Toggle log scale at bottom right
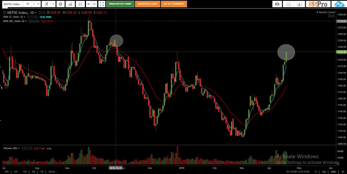The height and width of the screenshot is (174, 347). [324, 172]
